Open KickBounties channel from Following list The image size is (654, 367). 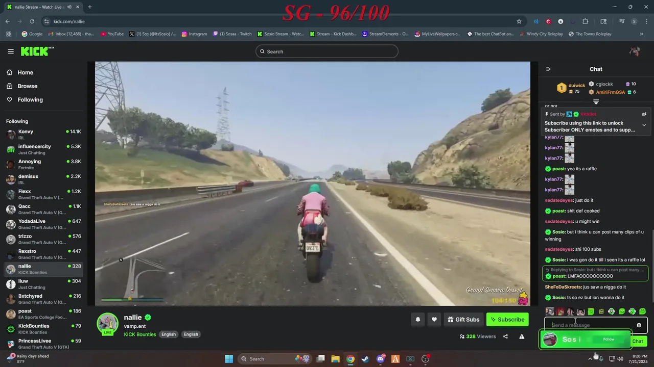[x=43, y=329]
